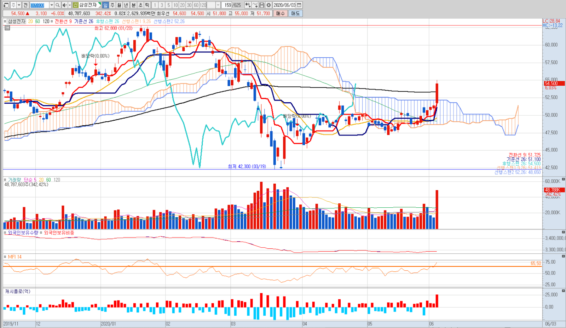Toggle square marker before MFI 14 legend
The image size is (566, 328).
point(5,257)
